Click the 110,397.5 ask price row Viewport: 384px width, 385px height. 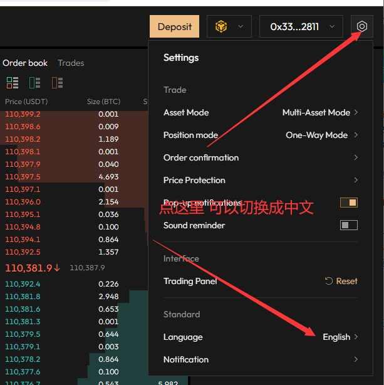[23, 177]
